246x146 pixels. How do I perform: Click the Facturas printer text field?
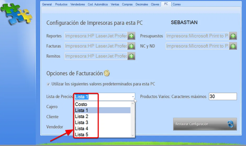(x=96, y=46)
